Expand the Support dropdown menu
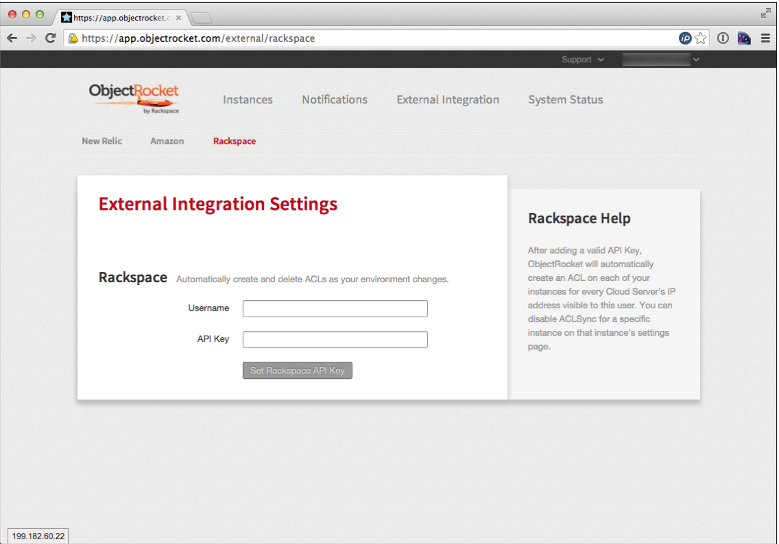The width and height of the screenshot is (779, 544). point(582,60)
